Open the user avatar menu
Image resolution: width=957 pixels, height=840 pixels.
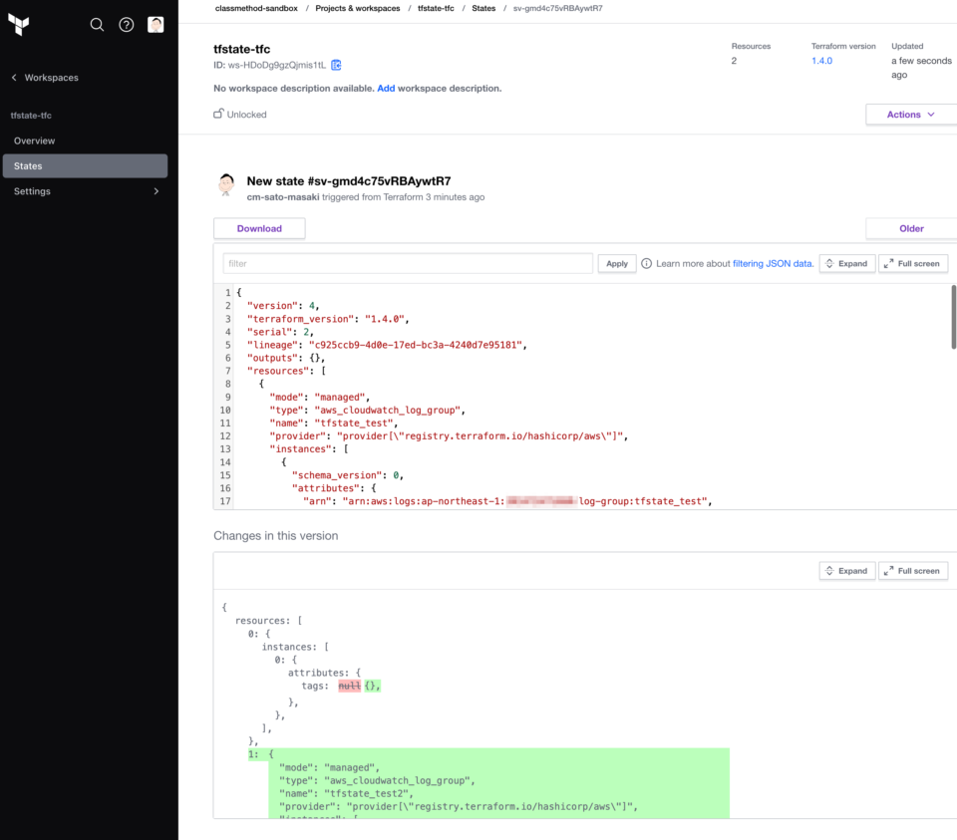pos(156,24)
